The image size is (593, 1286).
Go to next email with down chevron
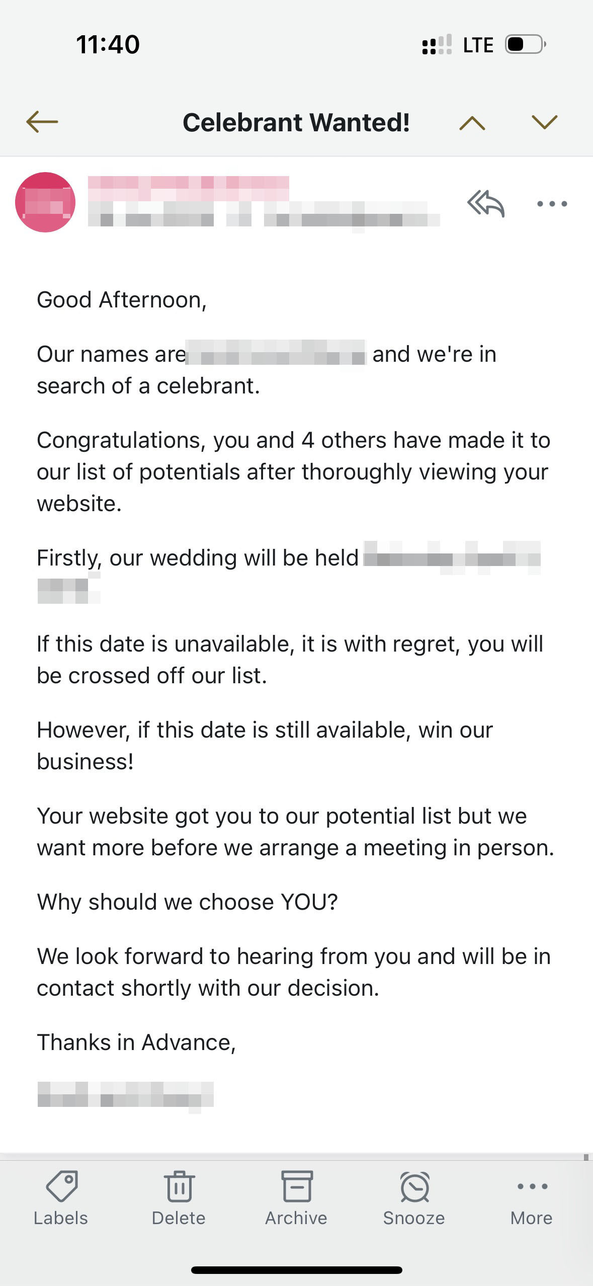(544, 122)
